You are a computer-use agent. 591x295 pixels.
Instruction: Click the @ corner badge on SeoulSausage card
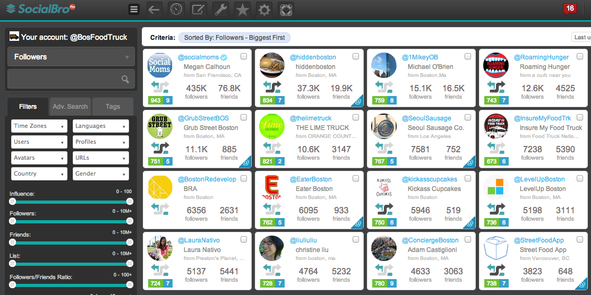[x=470, y=163]
